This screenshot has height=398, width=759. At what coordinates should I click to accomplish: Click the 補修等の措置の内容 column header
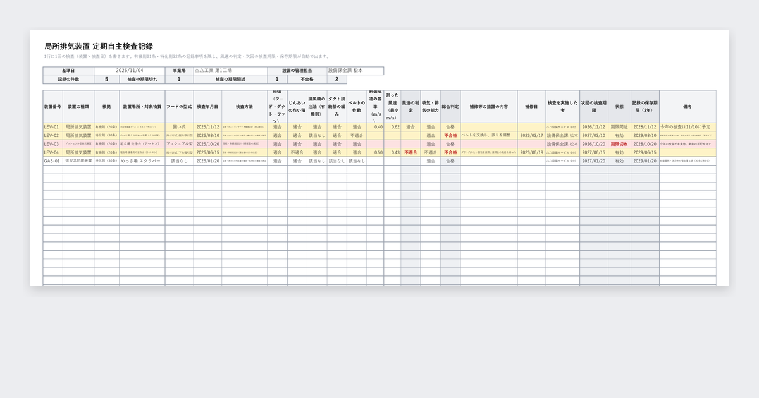point(489,107)
